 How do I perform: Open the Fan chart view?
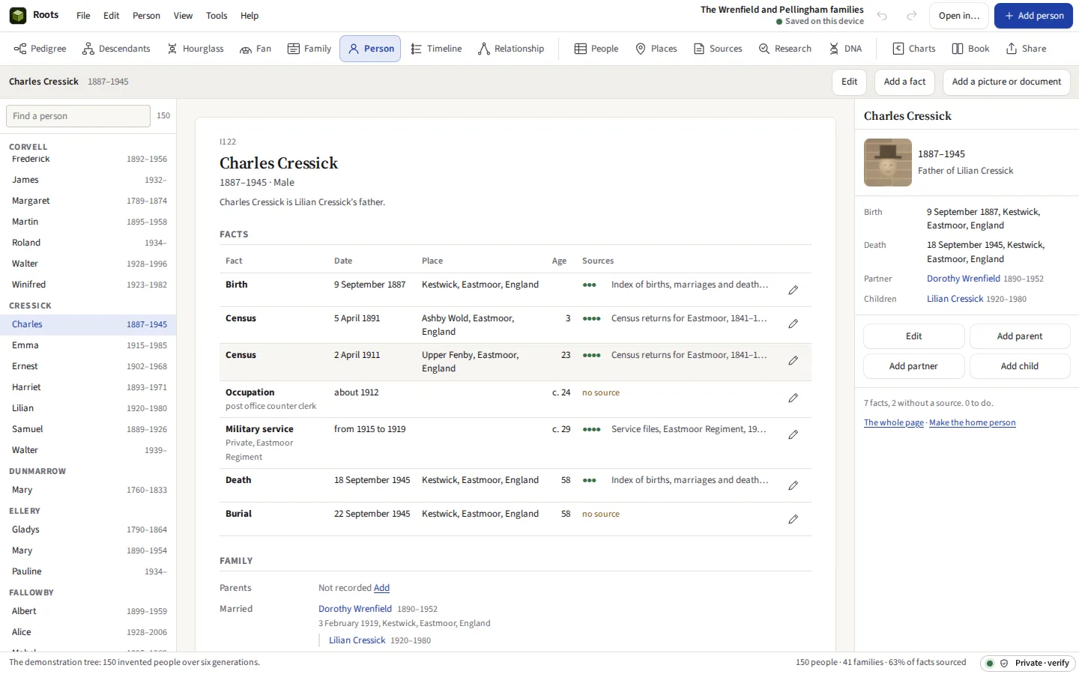[256, 49]
